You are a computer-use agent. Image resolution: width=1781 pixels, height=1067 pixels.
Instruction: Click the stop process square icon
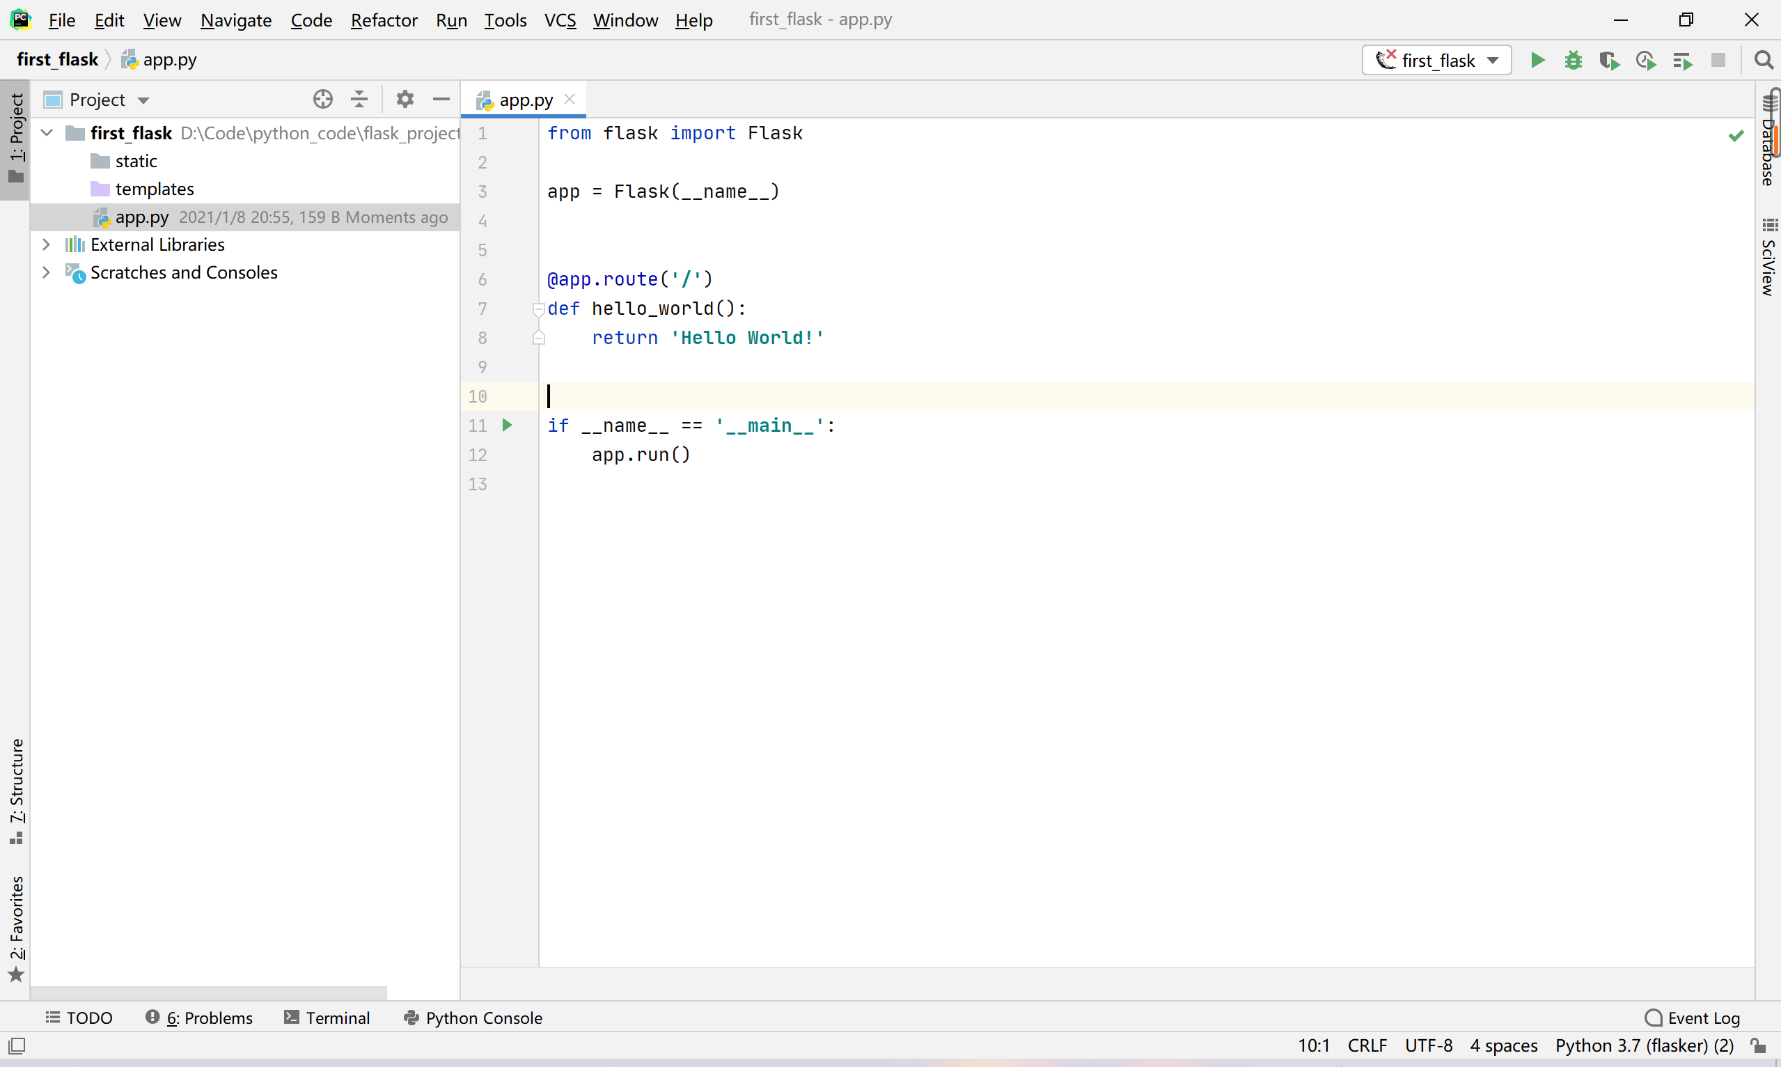tap(1718, 61)
